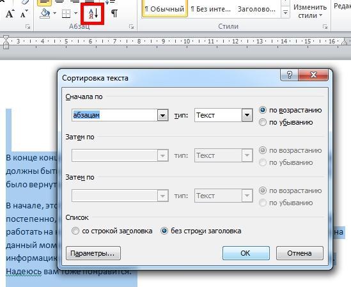Click the Grow Font icon
Image resolution: width=351 pixels, height=287 pixels.
pyautogui.click(x=10, y=13)
